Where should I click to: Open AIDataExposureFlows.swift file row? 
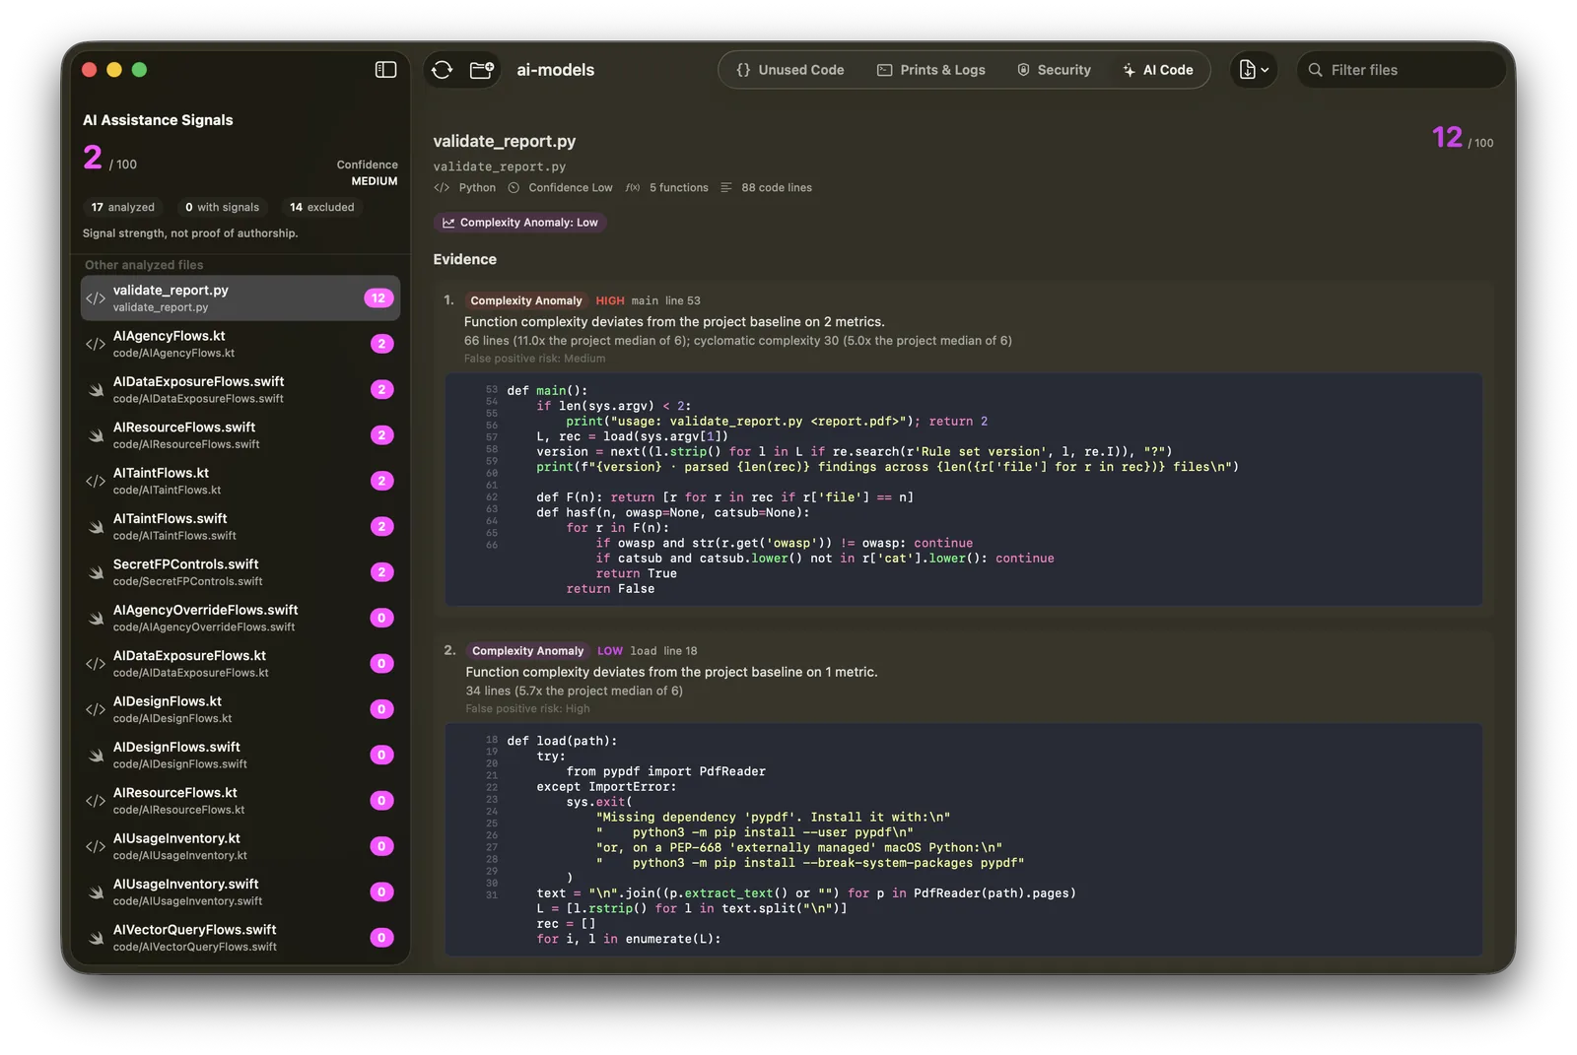[240, 389]
